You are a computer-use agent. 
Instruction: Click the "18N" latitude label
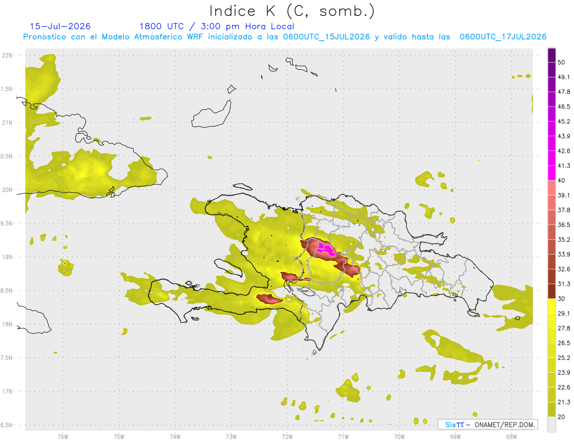click(x=8, y=324)
